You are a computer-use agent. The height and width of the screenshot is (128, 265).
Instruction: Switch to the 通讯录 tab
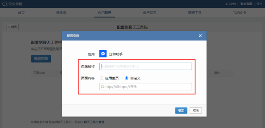[x=61, y=13]
